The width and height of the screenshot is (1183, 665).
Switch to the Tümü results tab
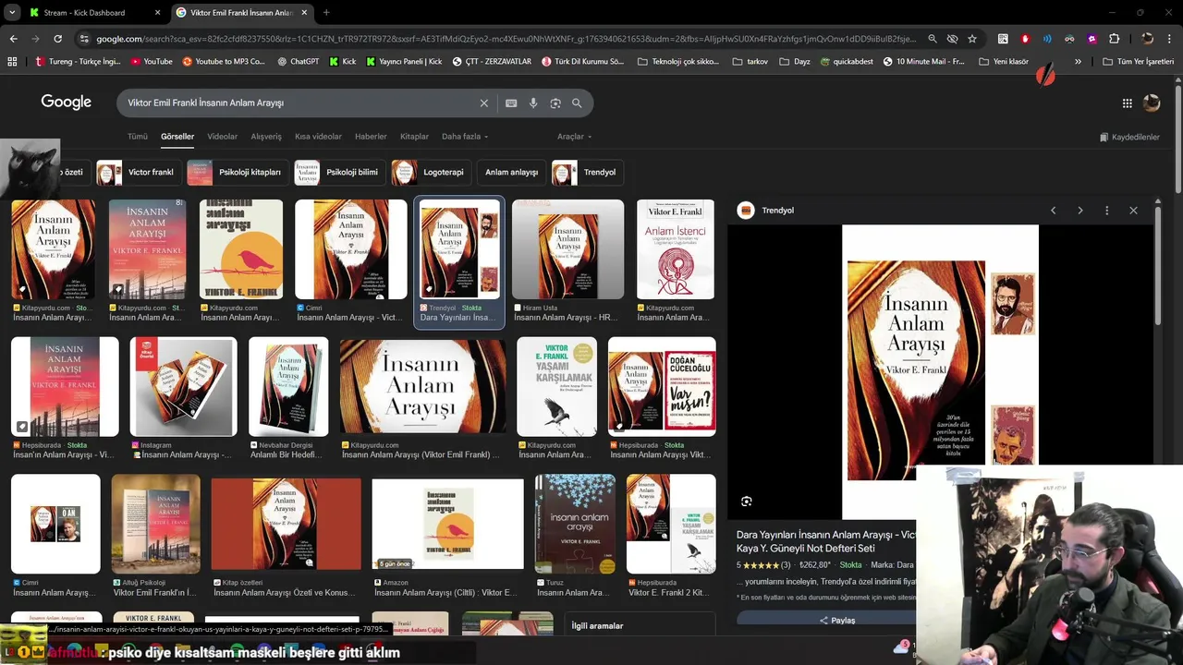pyautogui.click(x=138, y=137)
